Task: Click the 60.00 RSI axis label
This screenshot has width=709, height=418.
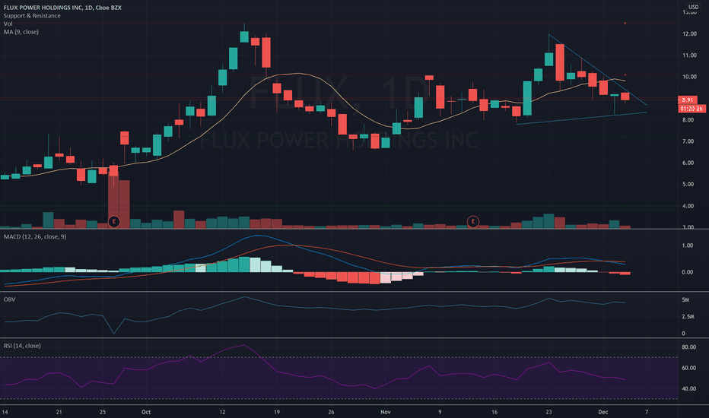Action: coord(688,369)
